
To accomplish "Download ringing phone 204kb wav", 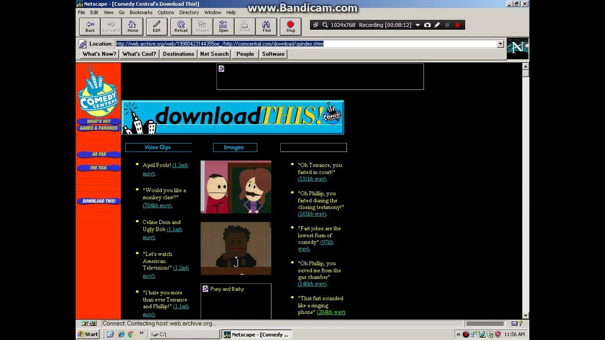I will [331, 312].
